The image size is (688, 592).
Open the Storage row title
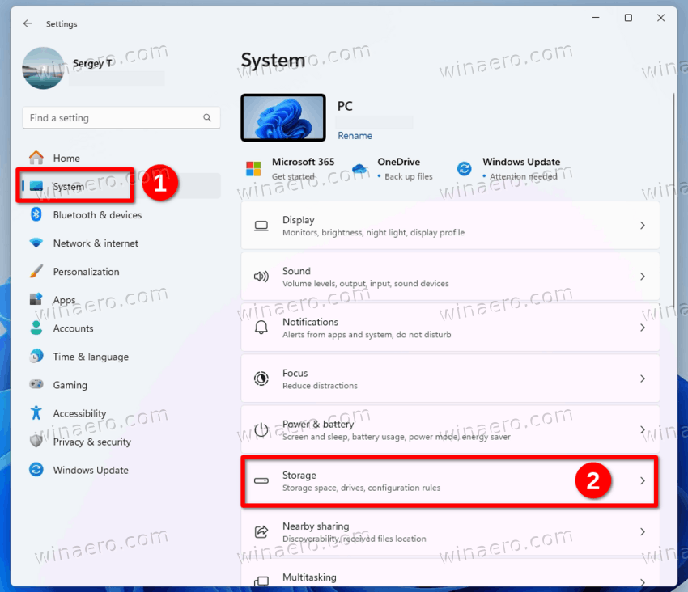(x=299, y=476)
